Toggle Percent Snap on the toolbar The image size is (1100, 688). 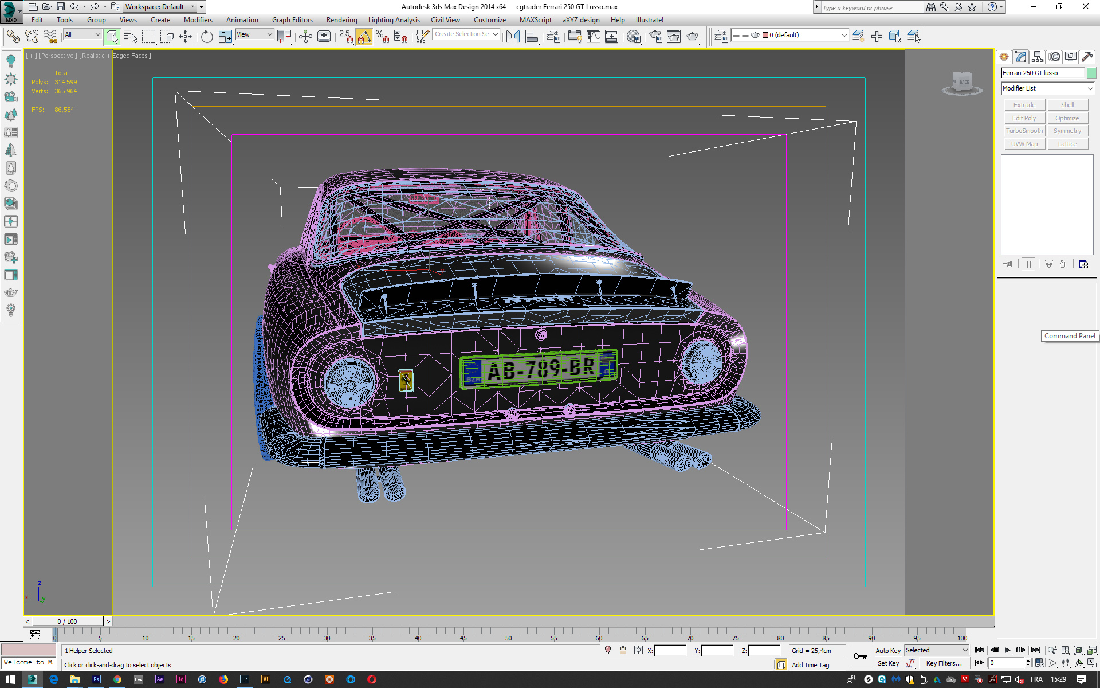[x=383, y=37]
